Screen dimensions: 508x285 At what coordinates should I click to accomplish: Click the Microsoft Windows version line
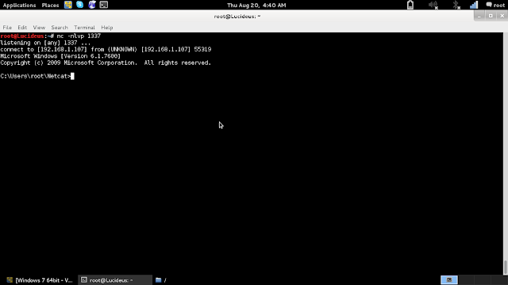[x=60, y=56]
